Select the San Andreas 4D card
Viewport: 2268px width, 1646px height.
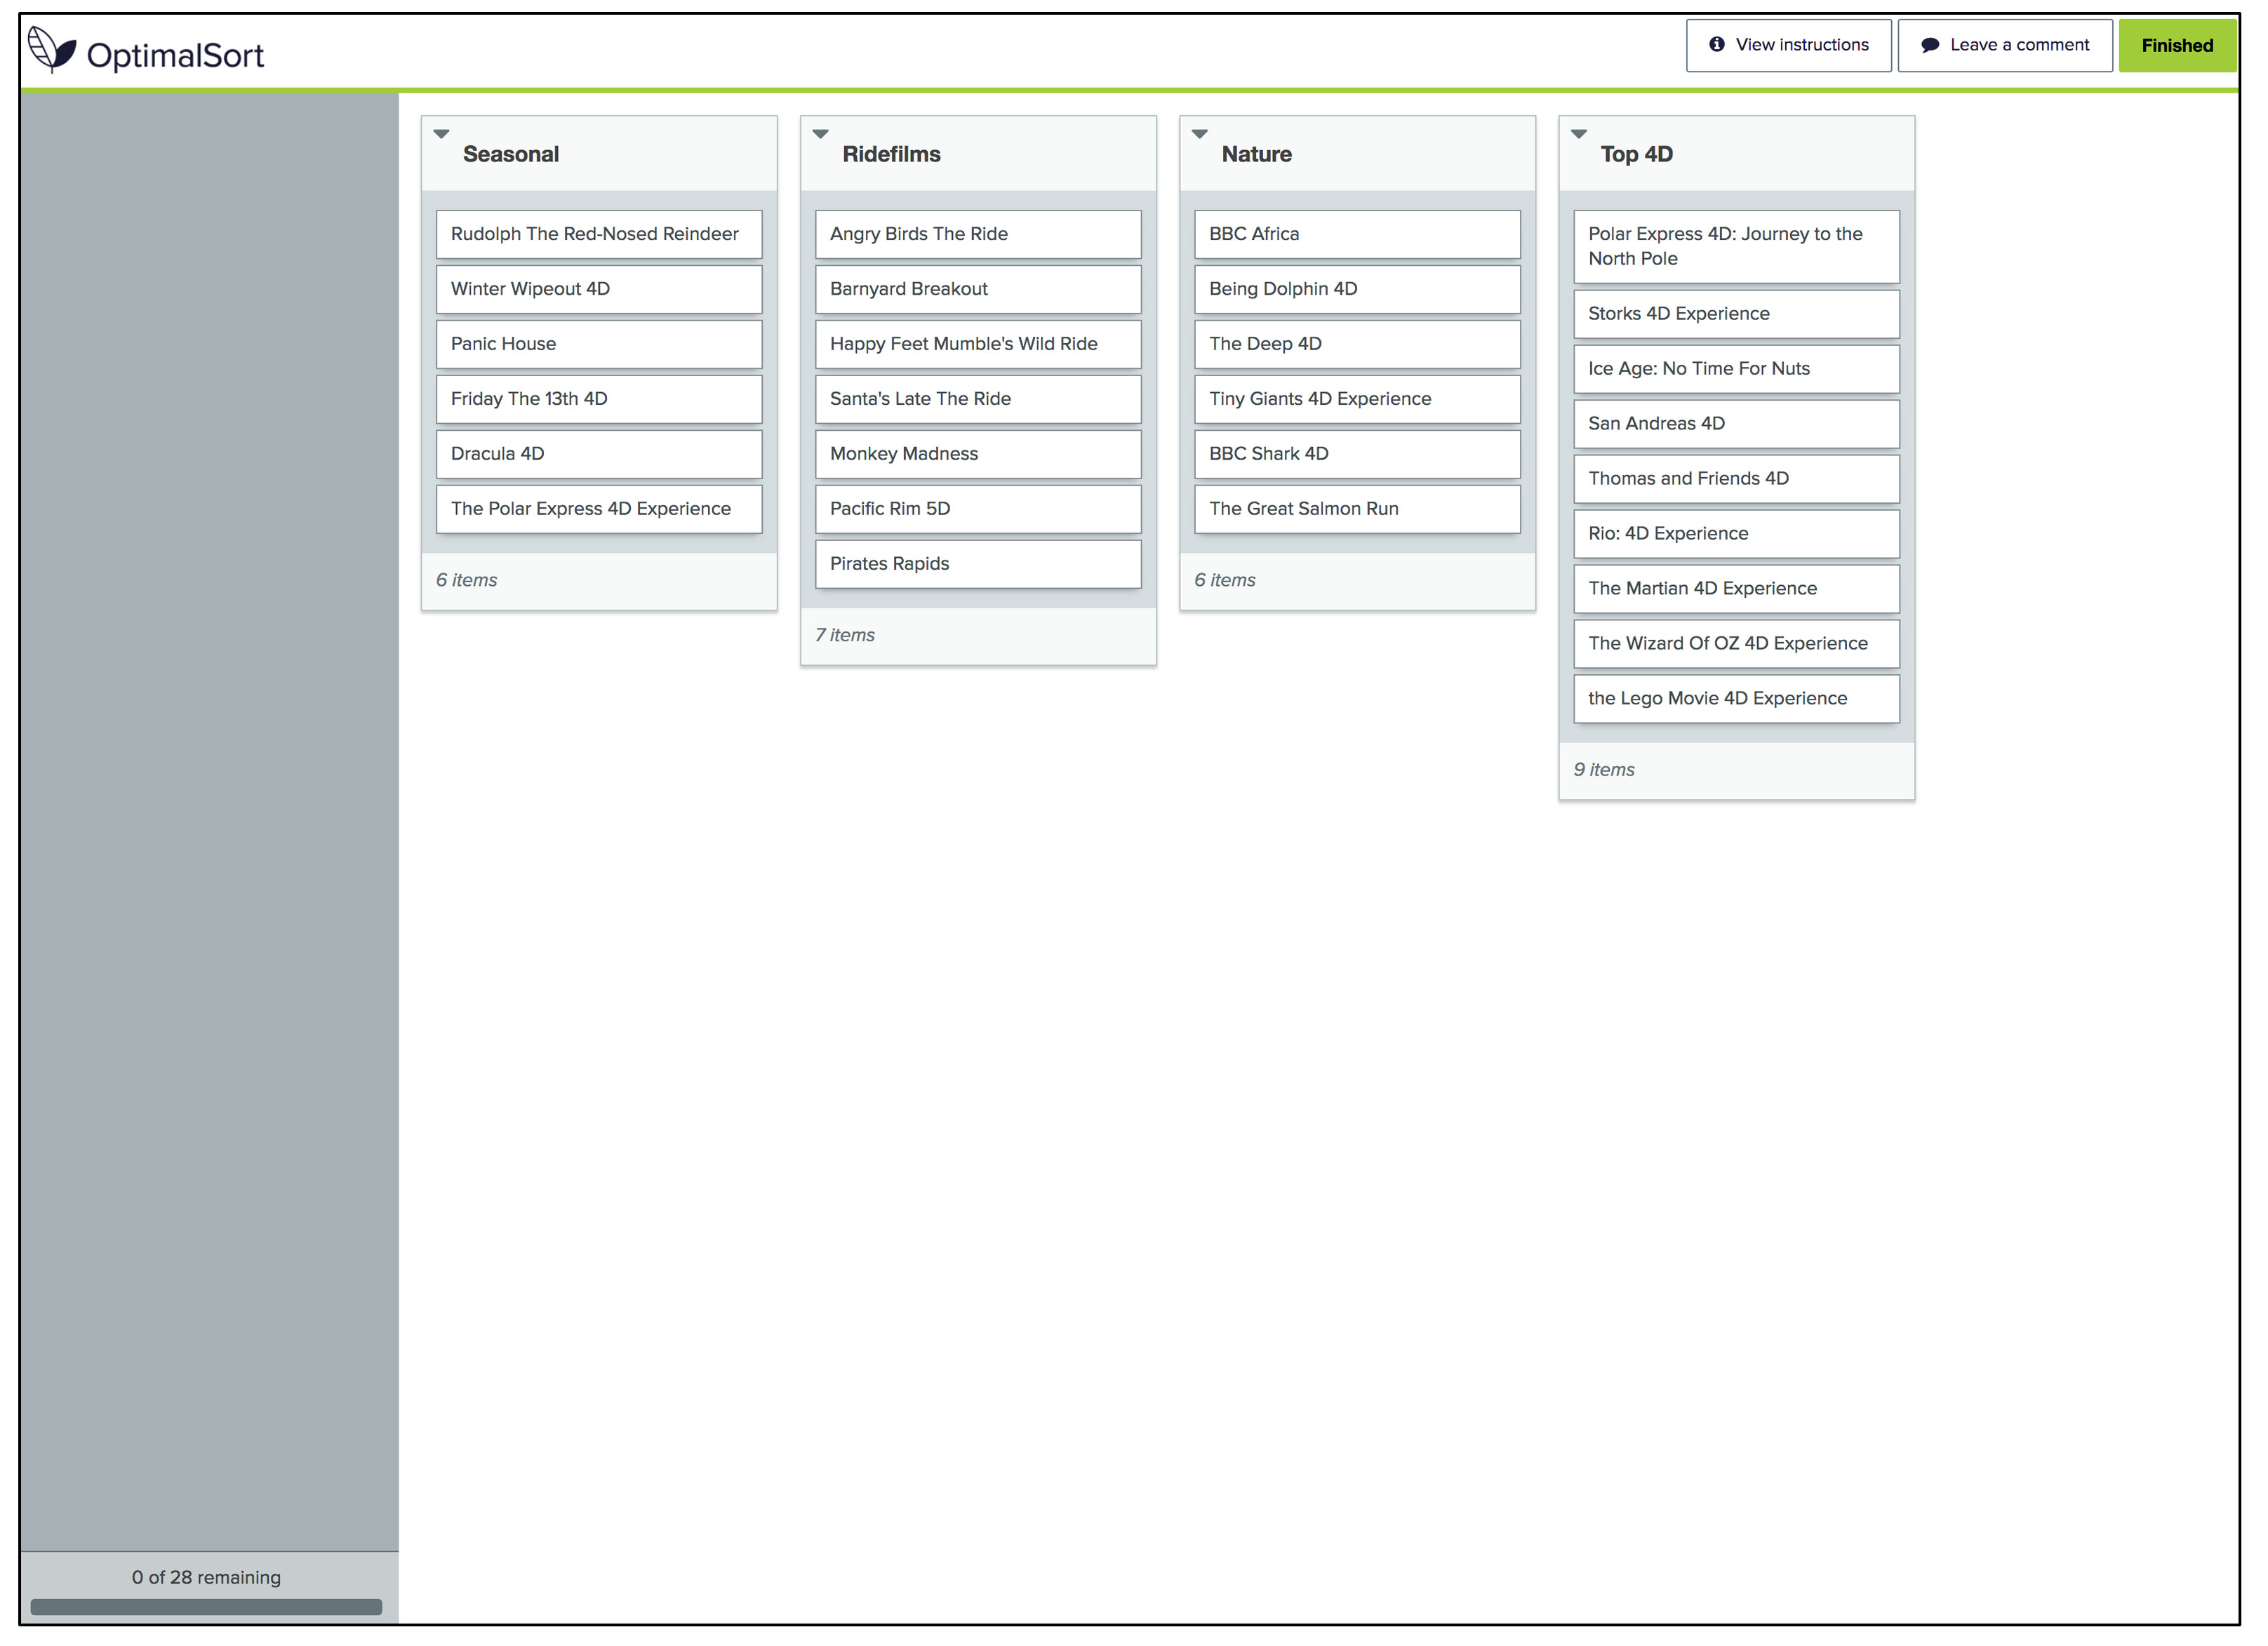pyautogui.click(x=1736, y=424)
